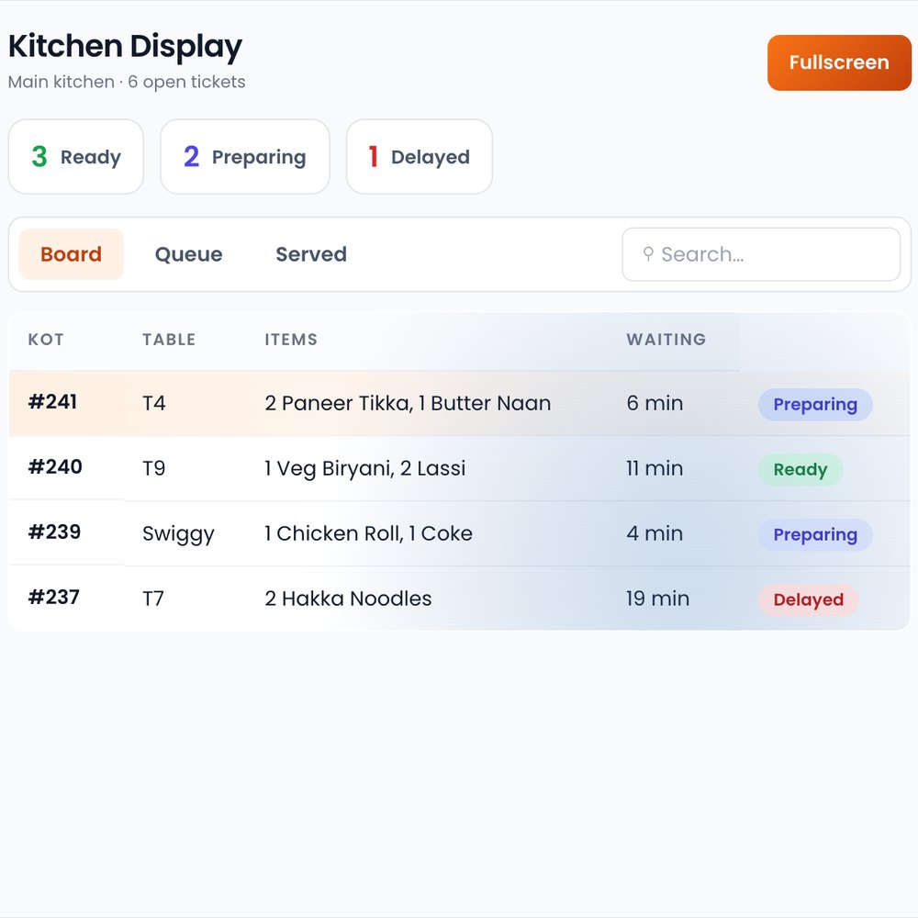Click '1 Veg Biryani, 2 Lassi' items
This screenshot has width=918, height=918.
365,468
